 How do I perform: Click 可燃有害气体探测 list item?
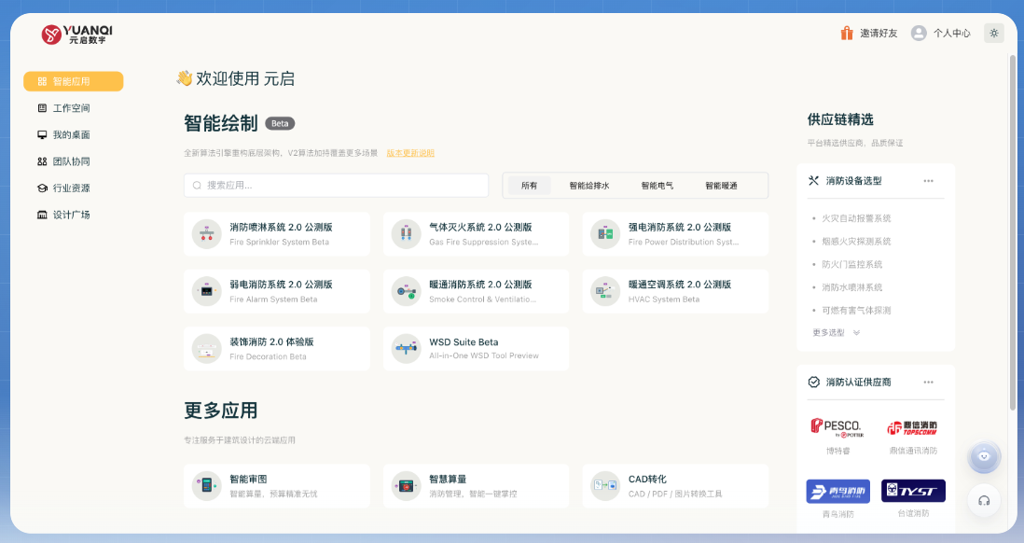coord(856,311)
